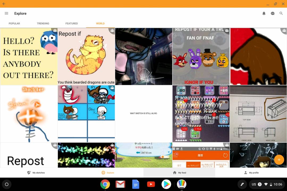Open My feed in bottom navigation
This screenshot has width=287, height=191.
pyautogui.click(x=179, y=173)
